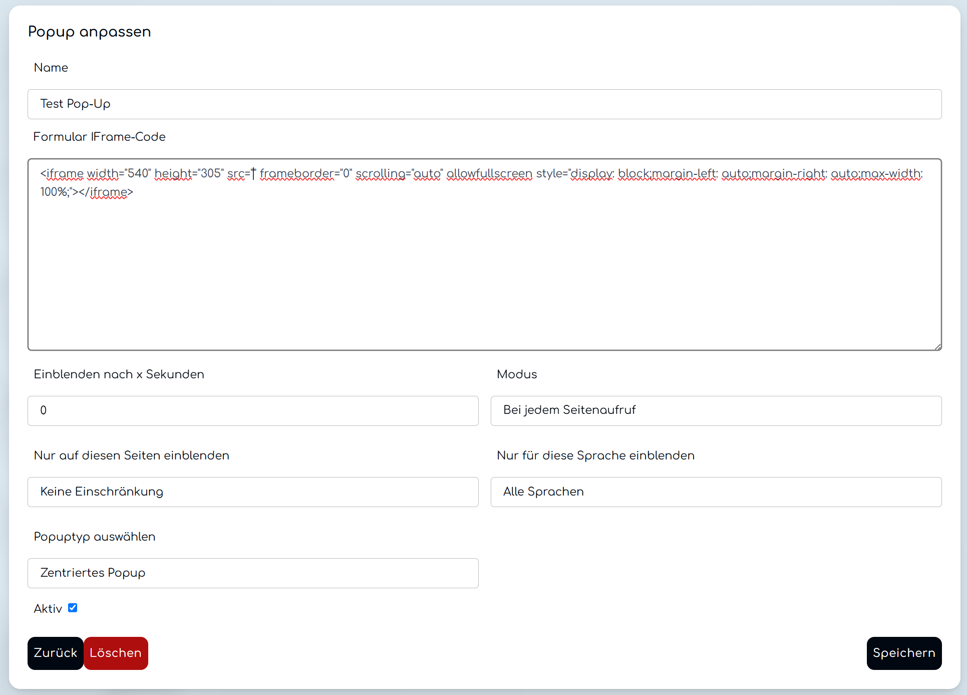Click the Einblenden nach x Sekunden label
Screen dimensions: 967x695
(119, 374)
